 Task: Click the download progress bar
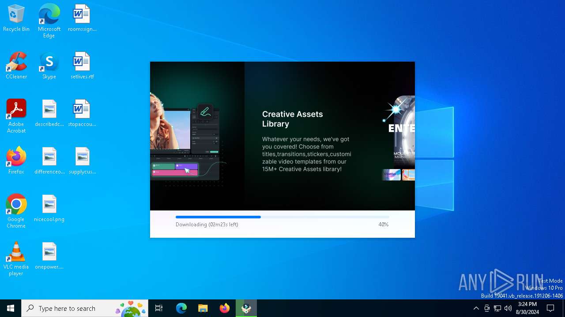pos(282,217)
